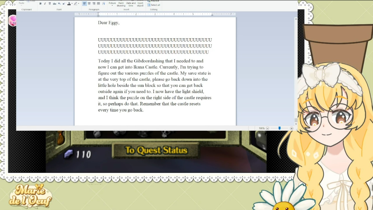The image size is (373, 210).
Task: Align text left
Action: point(85,4)
